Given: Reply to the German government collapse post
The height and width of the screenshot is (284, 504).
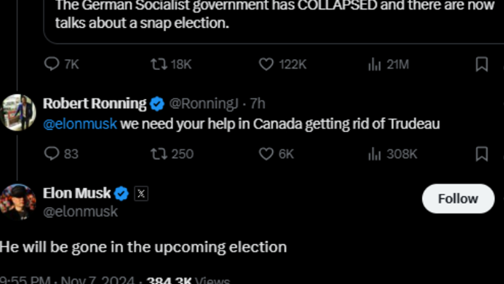Looking at the screenshot, I should [52, 64].
